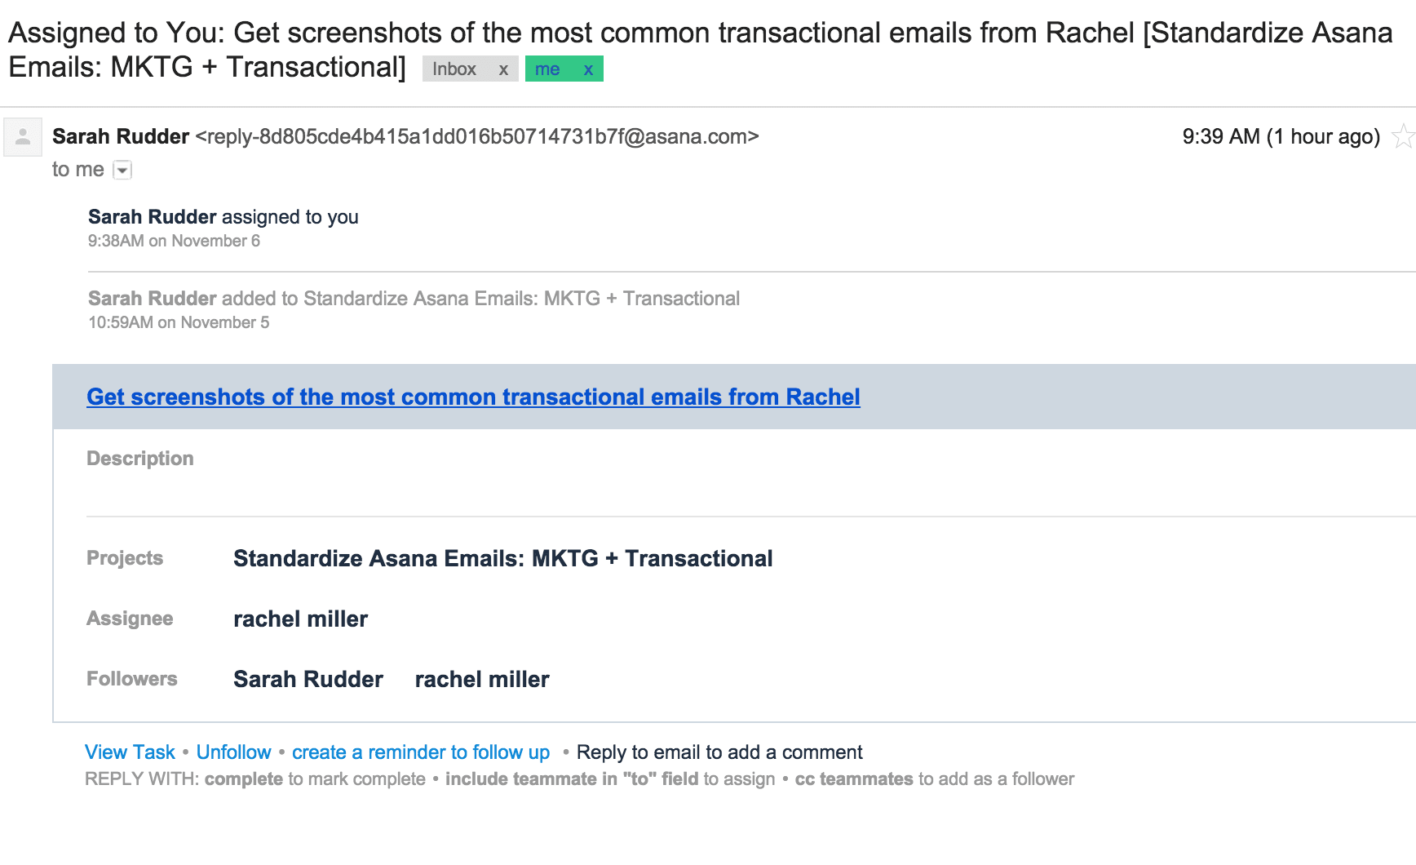Click follower rachel miller in Followers row

coord(482,679)
